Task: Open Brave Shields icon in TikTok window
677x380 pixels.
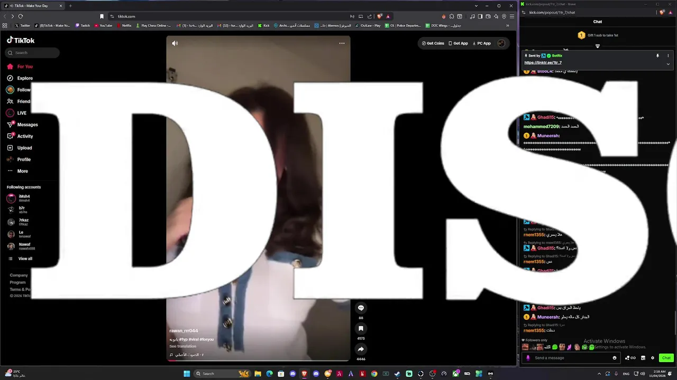Action: pos(379,16)
